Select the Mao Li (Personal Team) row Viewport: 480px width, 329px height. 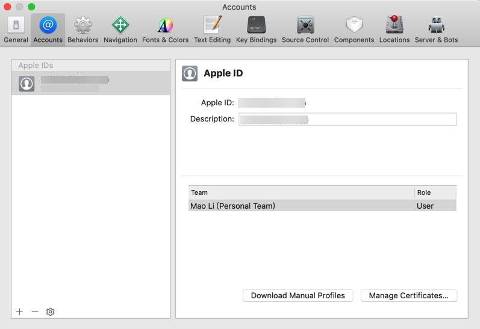coord(322,206)
